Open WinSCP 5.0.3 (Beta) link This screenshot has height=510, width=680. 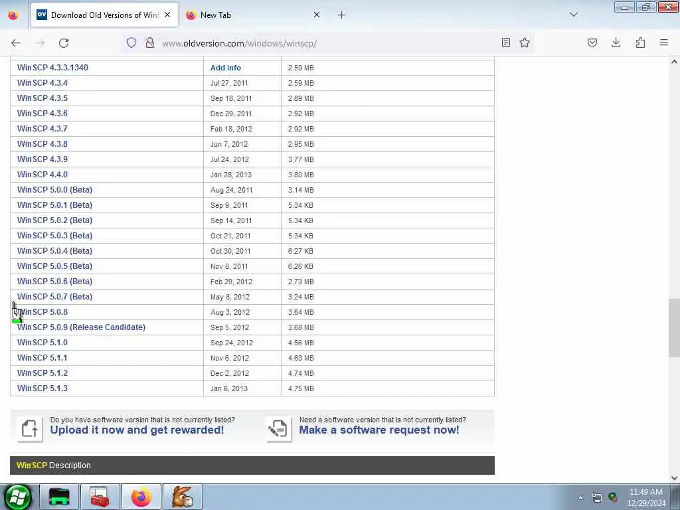point(54,236)
